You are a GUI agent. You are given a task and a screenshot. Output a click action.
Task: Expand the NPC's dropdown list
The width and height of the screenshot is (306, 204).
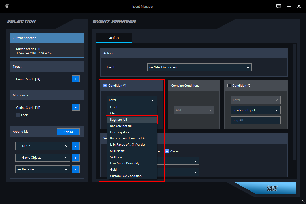point(43,146)
